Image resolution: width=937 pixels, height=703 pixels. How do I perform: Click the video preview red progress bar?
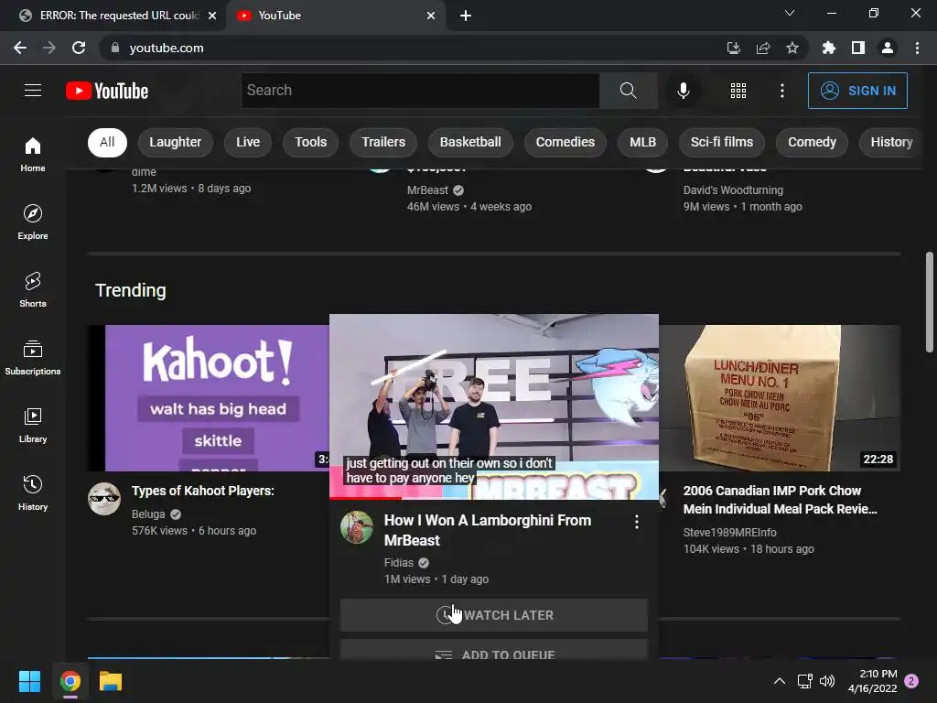point(366,498)
